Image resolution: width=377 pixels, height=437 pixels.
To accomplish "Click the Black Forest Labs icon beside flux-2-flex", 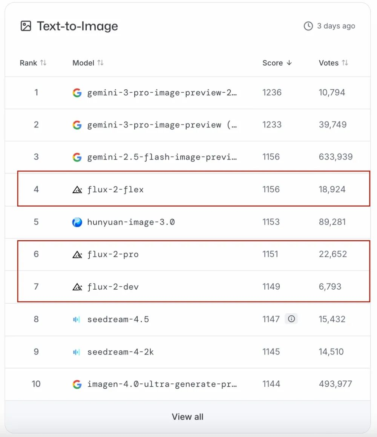I will [77, 190].
